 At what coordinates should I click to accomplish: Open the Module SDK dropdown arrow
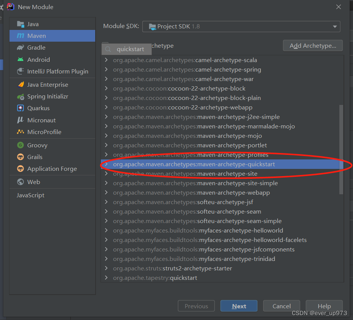[335, 27]
